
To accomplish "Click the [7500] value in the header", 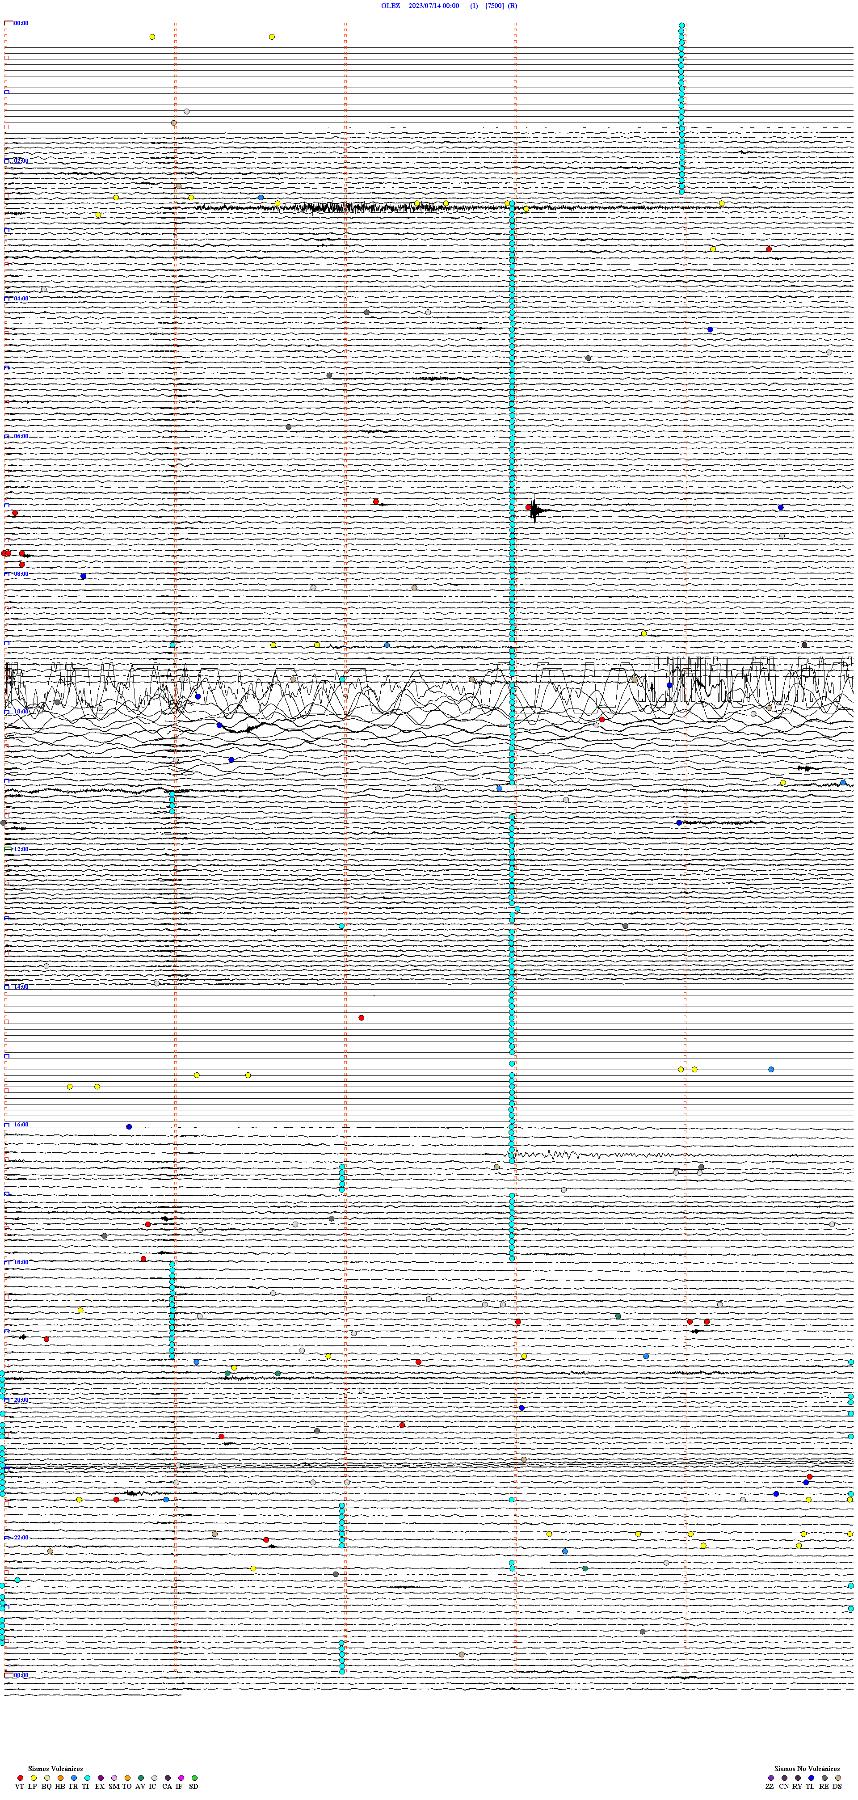I will click(x=495, y=6).
